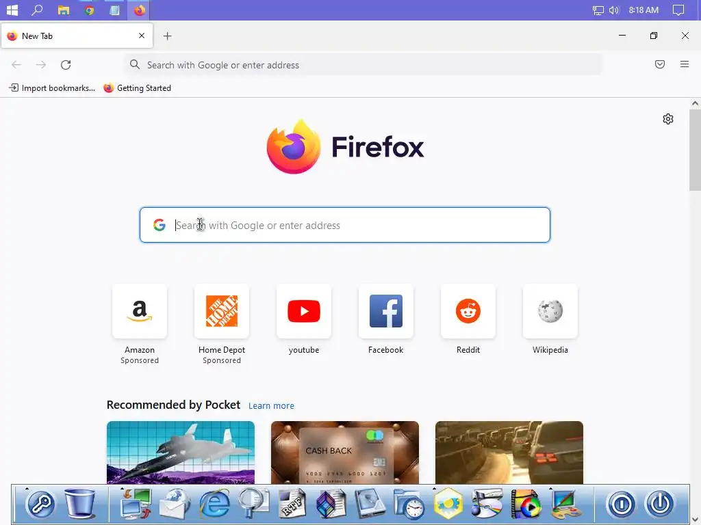
Task: Open the Cash Back card Pocket story
Action: pos(345,453)
